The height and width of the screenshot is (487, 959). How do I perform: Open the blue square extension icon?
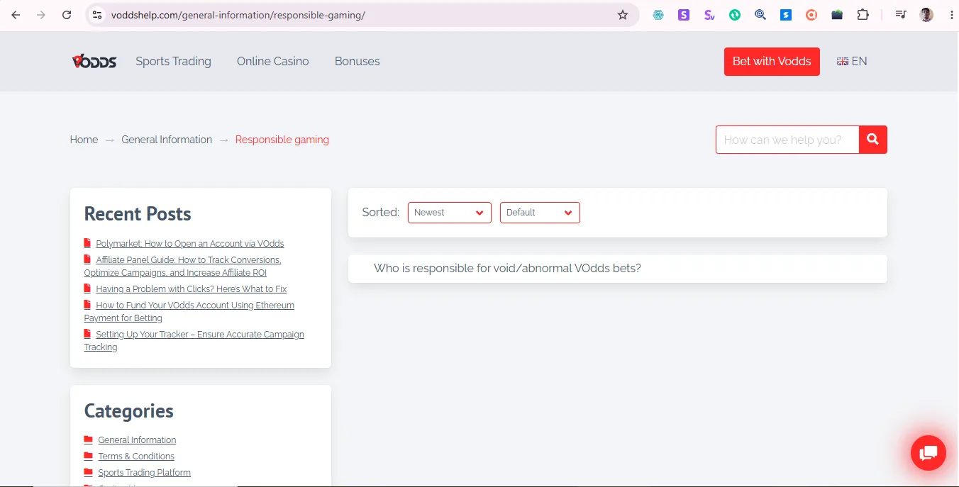click(786, 15)
